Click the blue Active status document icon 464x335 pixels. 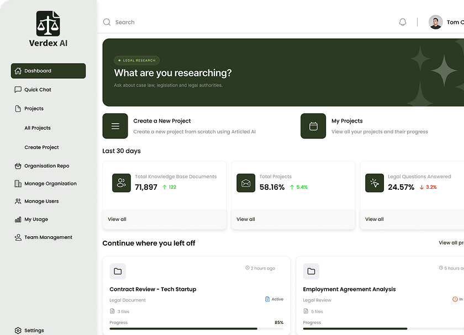[267, 299]
